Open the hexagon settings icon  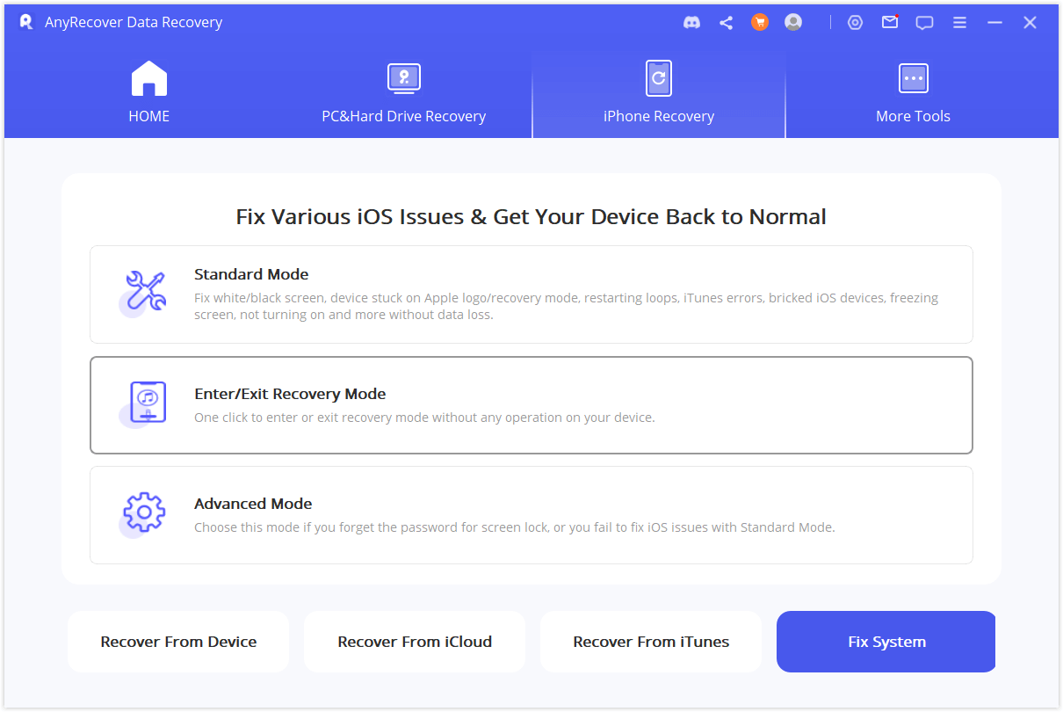[855, 23]
